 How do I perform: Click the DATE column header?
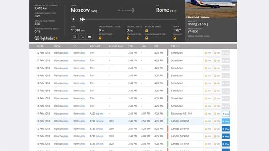pyautogui.click(x=40, y=46)
